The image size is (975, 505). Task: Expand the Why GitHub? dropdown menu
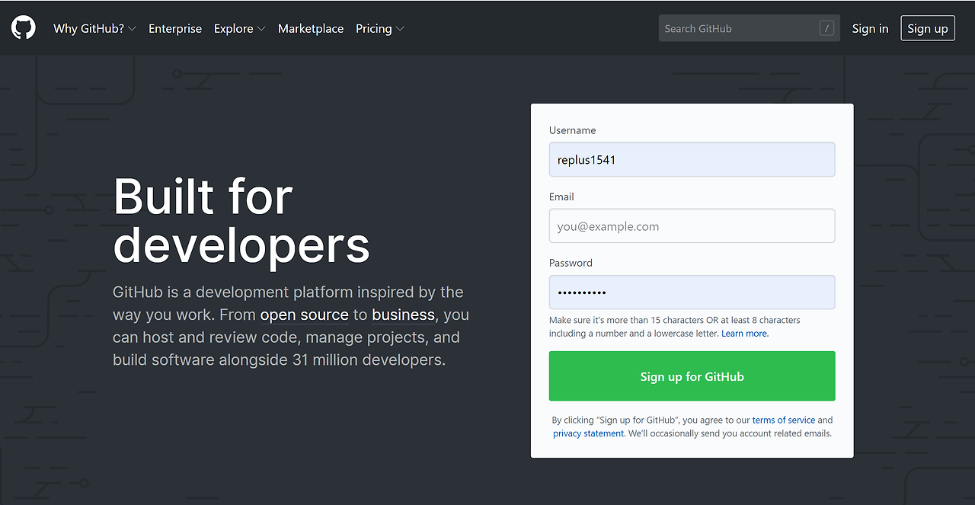tap(94, 28)
